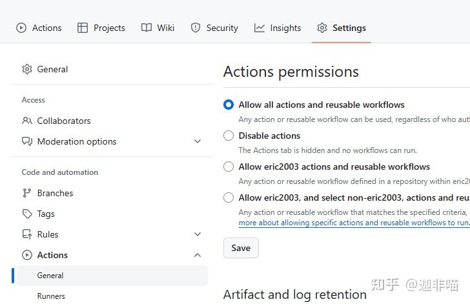Open the Runners settings page
470x304 pixels.
[51, 296]
